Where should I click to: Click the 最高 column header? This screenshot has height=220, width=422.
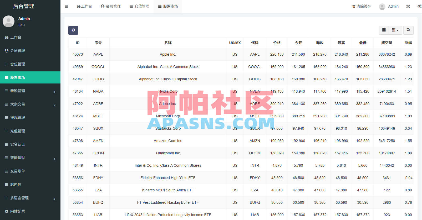[341, 43]
